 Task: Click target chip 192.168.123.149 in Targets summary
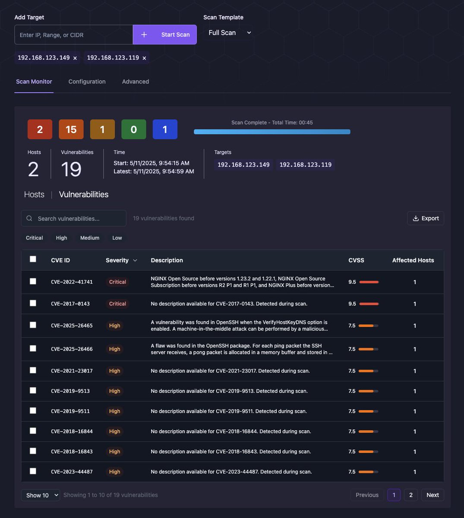point(243,165)
